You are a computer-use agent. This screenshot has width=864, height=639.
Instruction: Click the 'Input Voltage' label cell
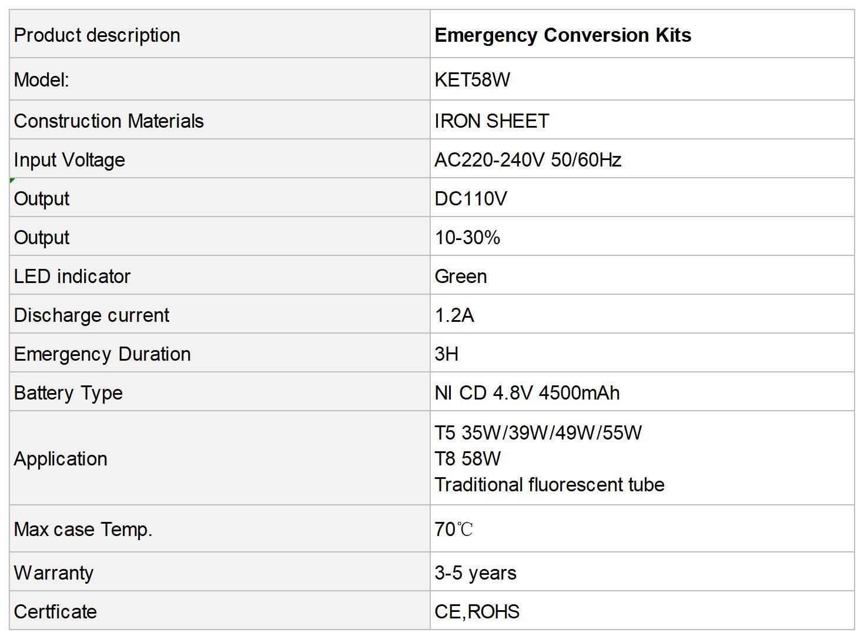[220, 159]
